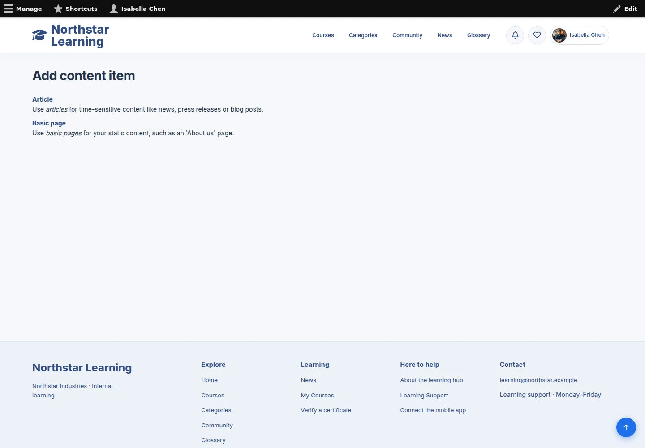
Task: Open Glossary in the header nav
Action: click(478, 35)
